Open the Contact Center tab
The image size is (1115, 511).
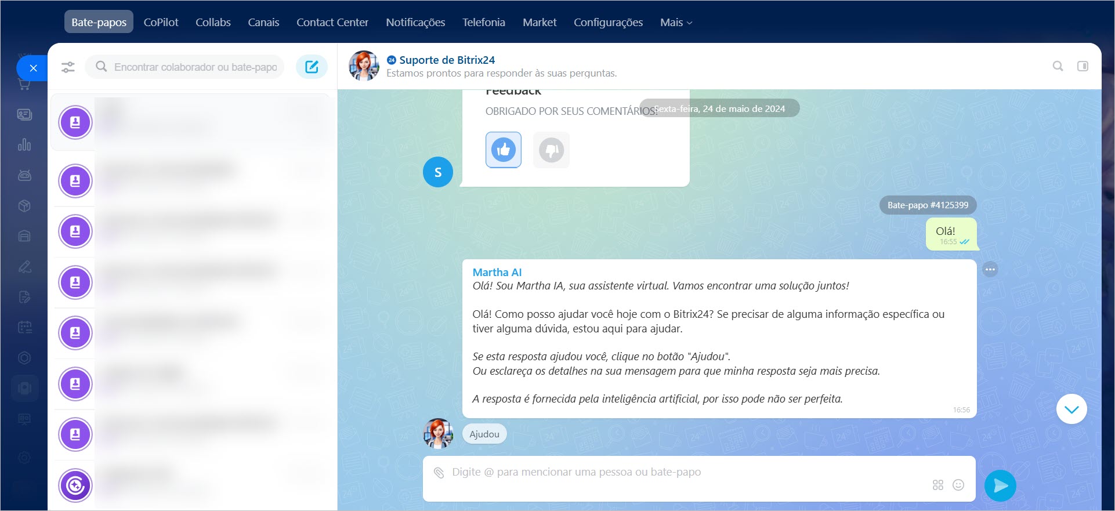332,23
